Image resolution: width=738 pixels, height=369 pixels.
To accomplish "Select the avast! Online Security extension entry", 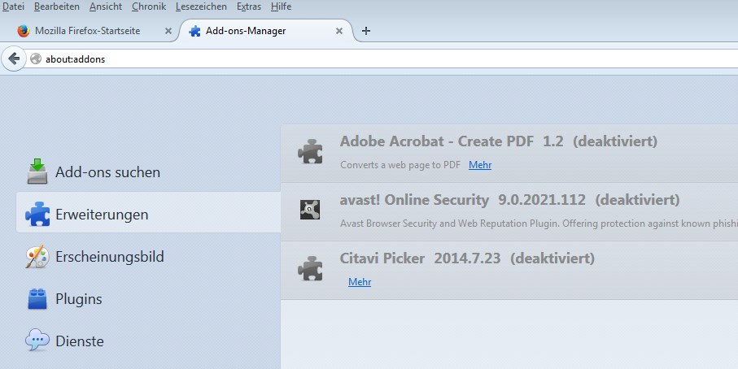I will point(509,200).
